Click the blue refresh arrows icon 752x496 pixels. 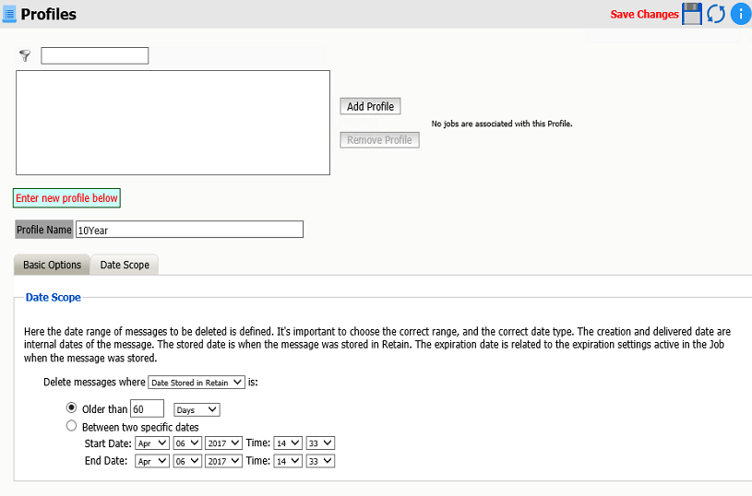coord(715,14)
